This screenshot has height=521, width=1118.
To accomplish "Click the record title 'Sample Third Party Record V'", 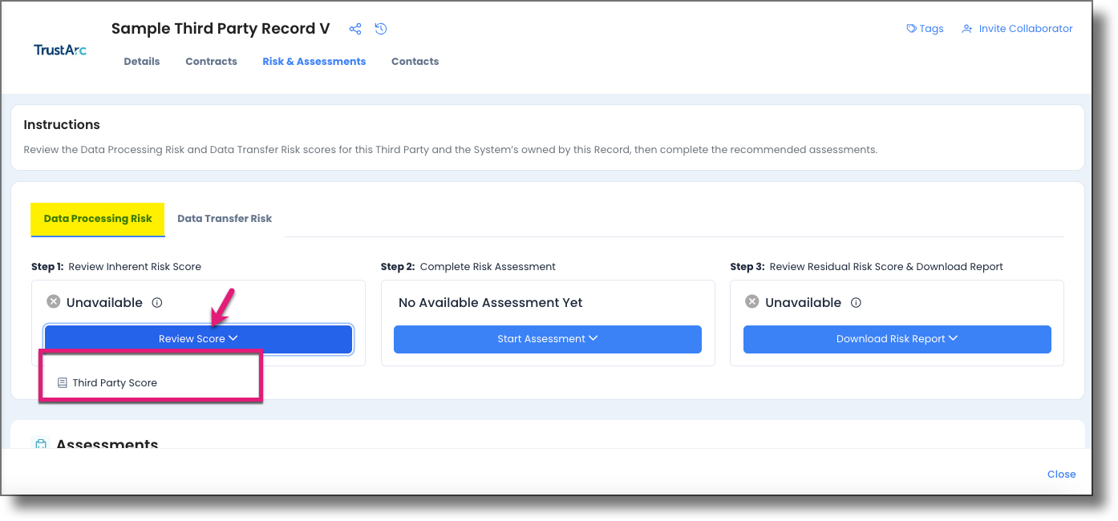I will 221,29.
